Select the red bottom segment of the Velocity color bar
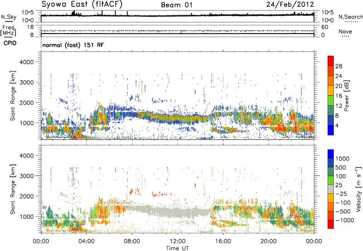This screenshot has height=251, width=363. (x=331, y=224)
